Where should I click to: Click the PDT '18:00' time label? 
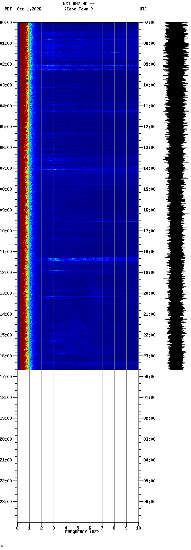coord(6,398)
